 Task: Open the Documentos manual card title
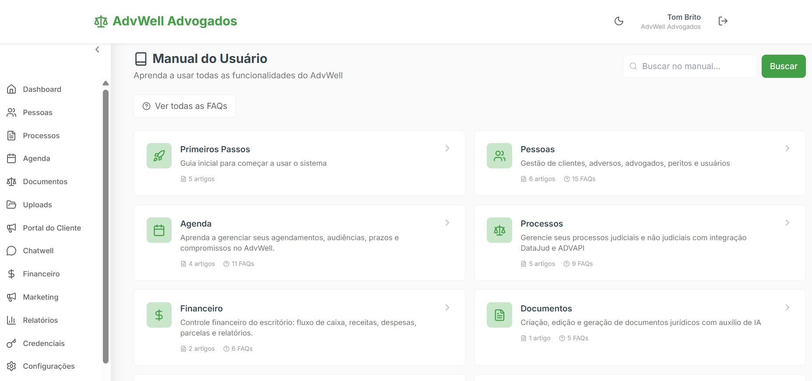(x=546, y=308)
